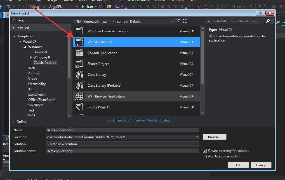Click the template list scrollbar thumb
The image size is (285, 180).
tap(202, 57)
